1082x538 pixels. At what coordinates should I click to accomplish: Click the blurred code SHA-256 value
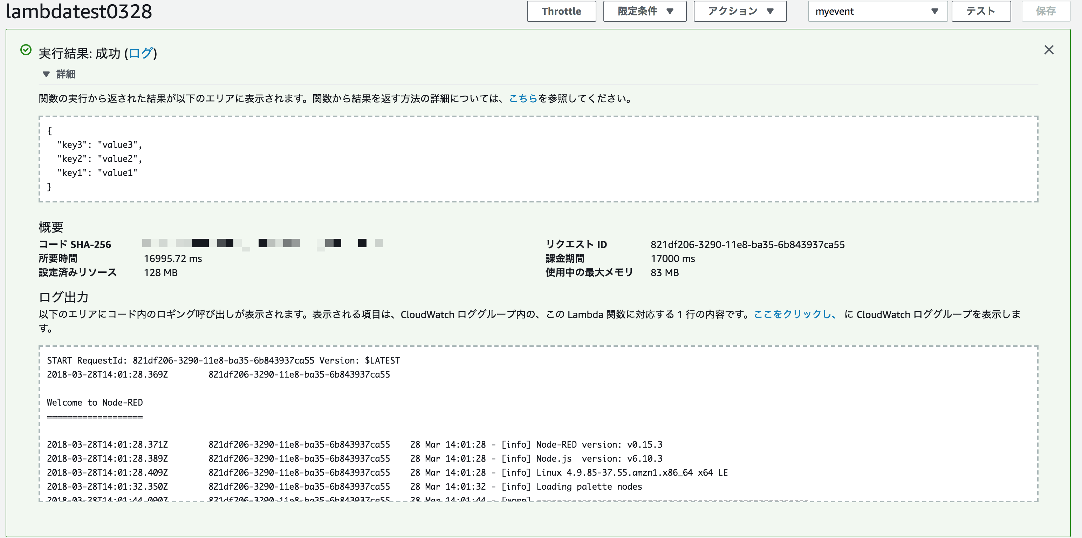[262, 243]
